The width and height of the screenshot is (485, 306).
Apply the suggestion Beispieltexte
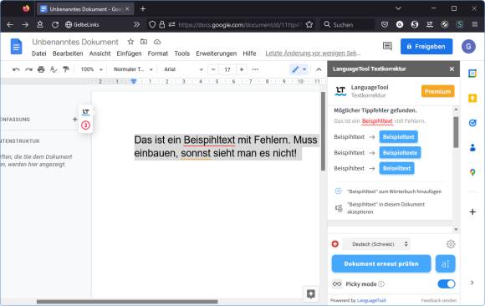coord(400,152)
